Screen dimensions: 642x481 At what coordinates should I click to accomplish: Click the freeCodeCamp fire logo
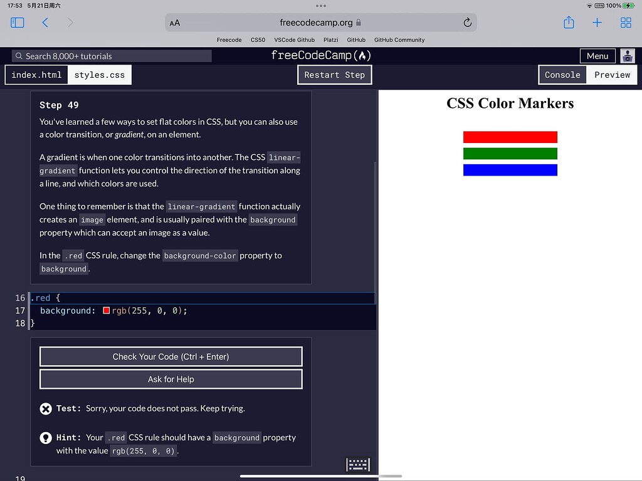[x=362, y=55]
